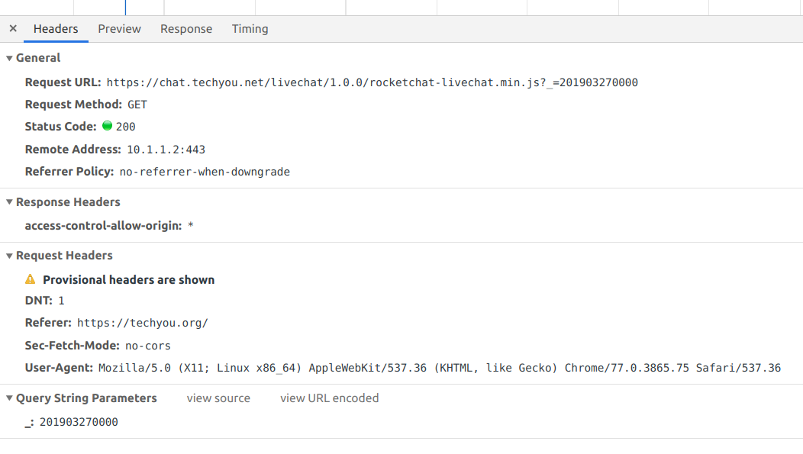803x454 pixels.
Task: Open the Timing tab
Action: coord(250,28)
